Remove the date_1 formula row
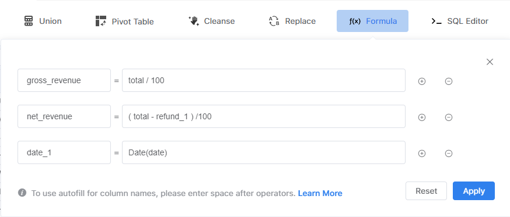Screen dimensions: 510x217 click(449, 154)
